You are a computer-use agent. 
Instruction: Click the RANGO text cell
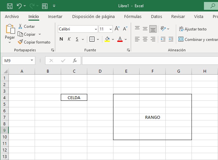click(x=153, y=117)
